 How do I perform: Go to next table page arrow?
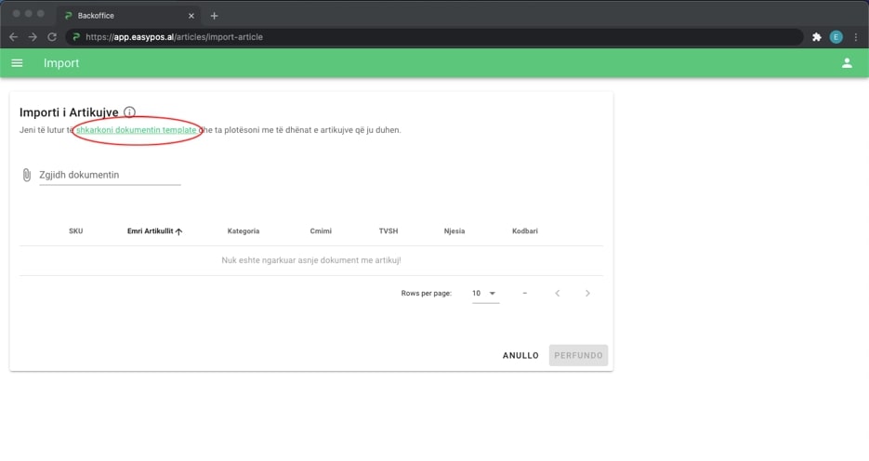(x=587, y=294)
